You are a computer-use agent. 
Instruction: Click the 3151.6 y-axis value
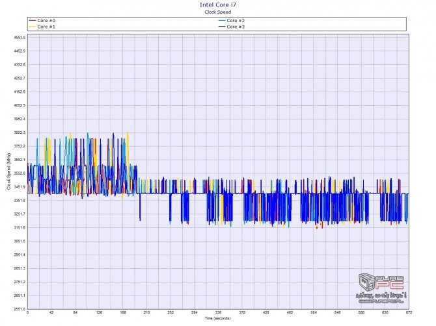(x=20, y=228)
